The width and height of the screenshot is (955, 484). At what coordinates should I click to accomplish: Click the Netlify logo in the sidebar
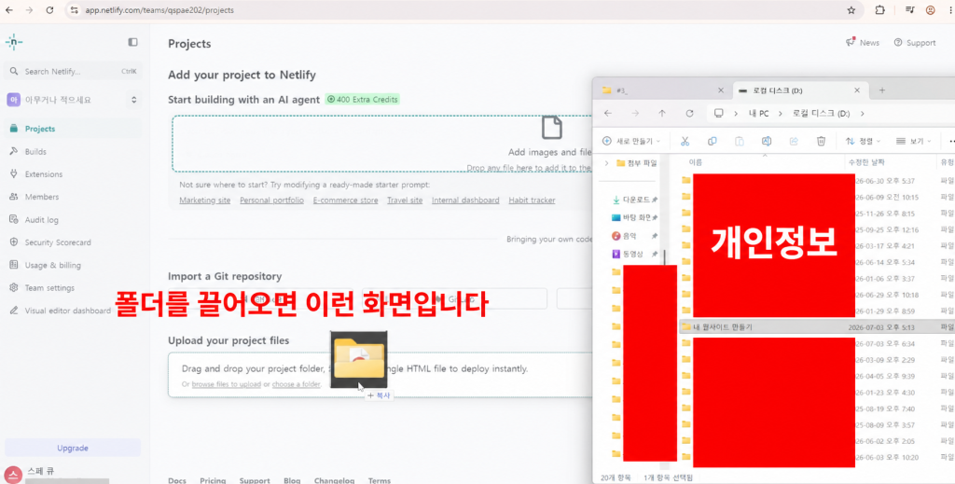[x=13, y=42]
